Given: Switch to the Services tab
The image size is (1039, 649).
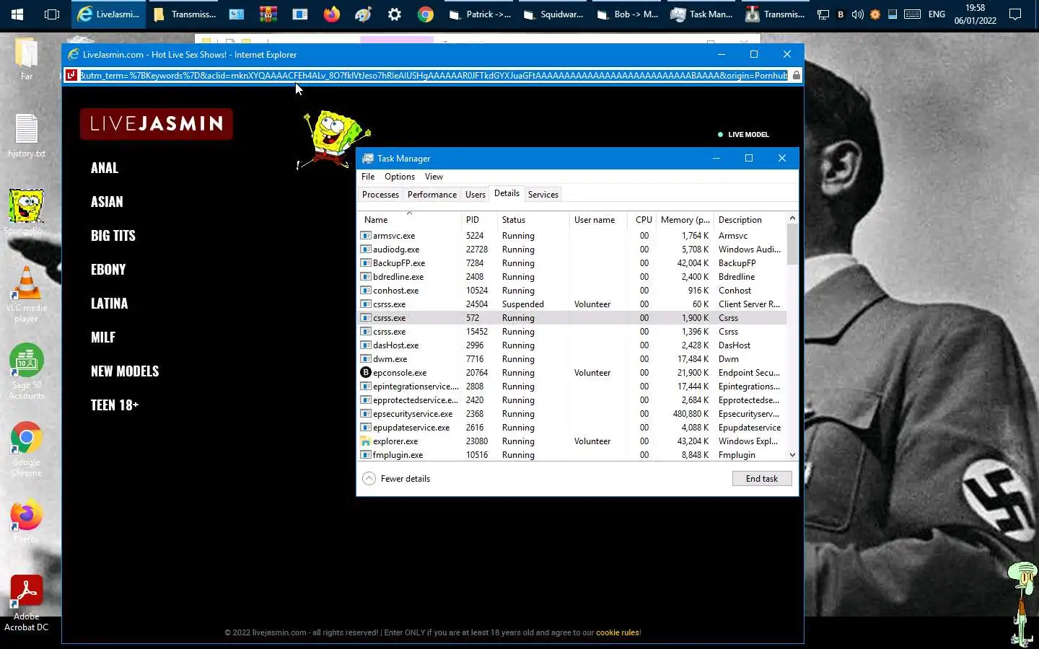Looking at the screenshot, I should pos(543,195).
